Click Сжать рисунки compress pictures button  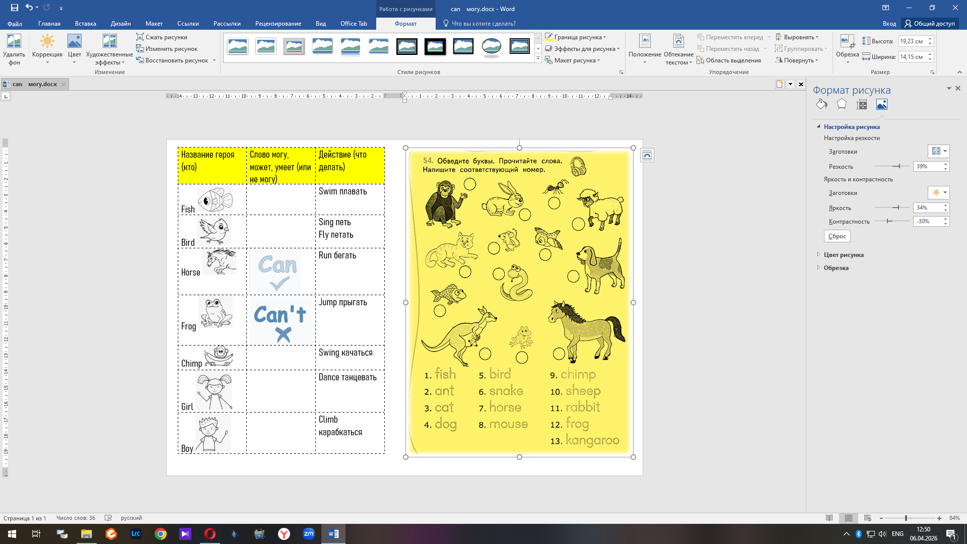point(162,37)
